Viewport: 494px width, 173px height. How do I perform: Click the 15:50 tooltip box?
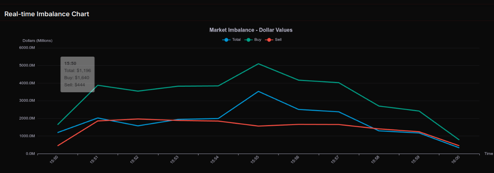[78, 74]
